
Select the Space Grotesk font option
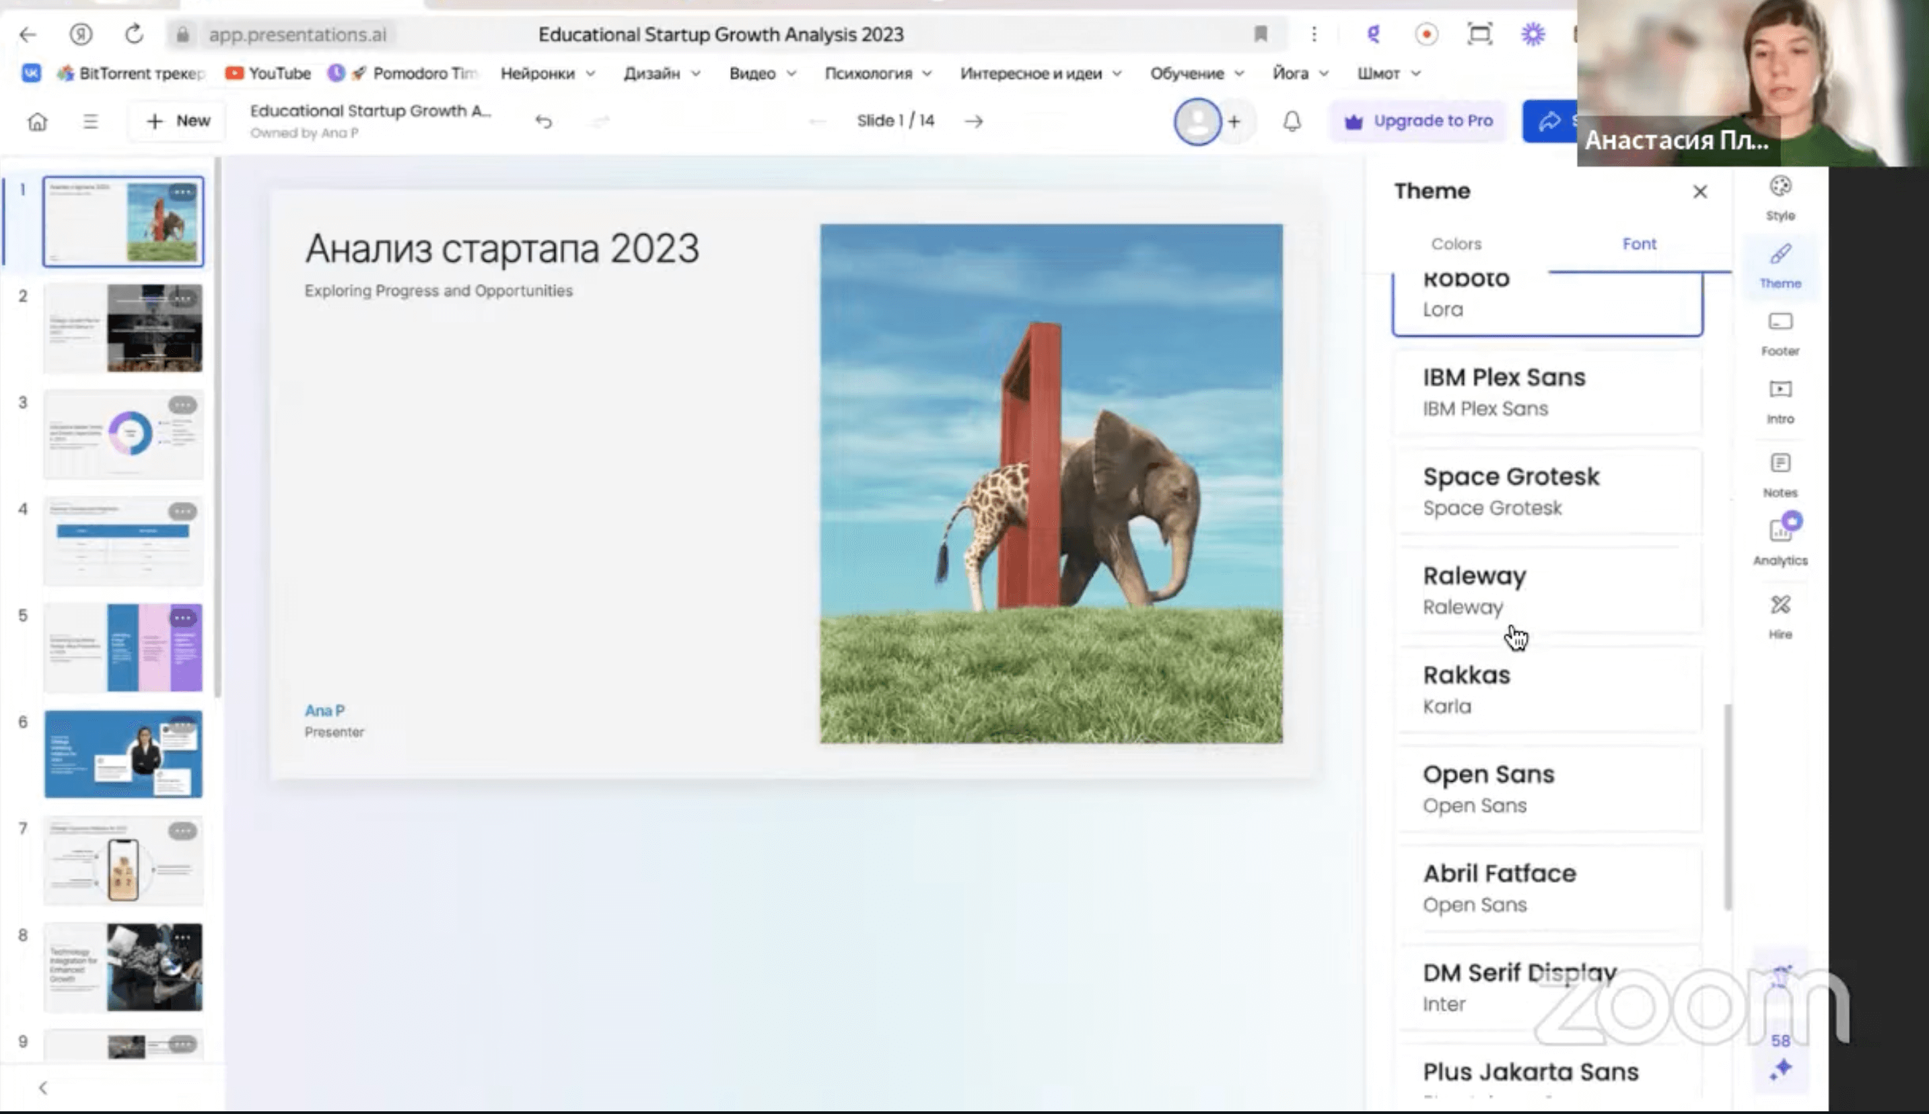pos(1546,491)
